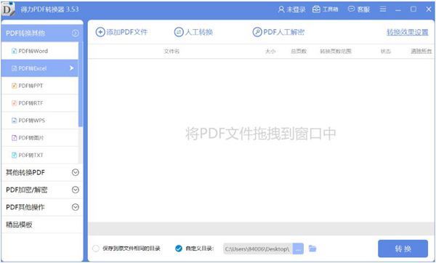This screenshot has height=263, width=436.
Task: Select 自定义目录 radio option
Action: (179, 248)
